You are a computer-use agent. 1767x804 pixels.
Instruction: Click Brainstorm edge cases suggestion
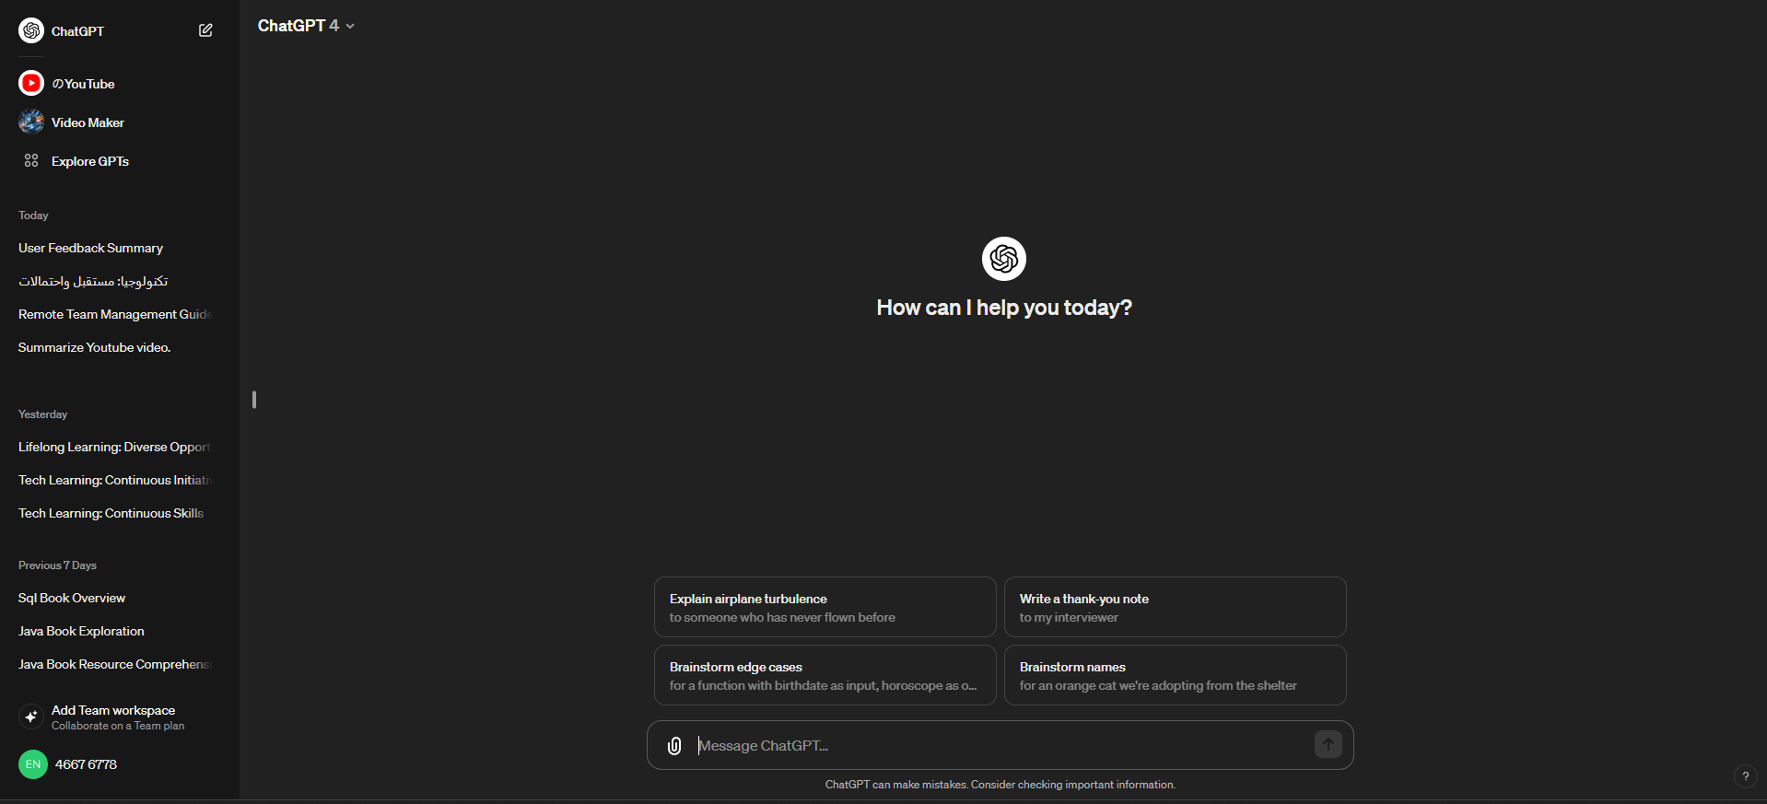(825, 675)
